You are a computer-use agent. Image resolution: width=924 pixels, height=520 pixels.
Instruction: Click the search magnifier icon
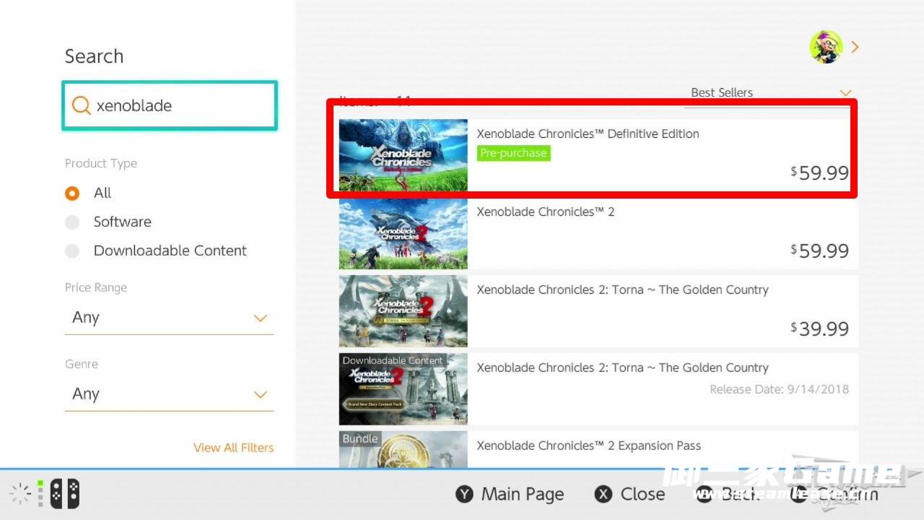pyautogui.click(x=81, y=105)
